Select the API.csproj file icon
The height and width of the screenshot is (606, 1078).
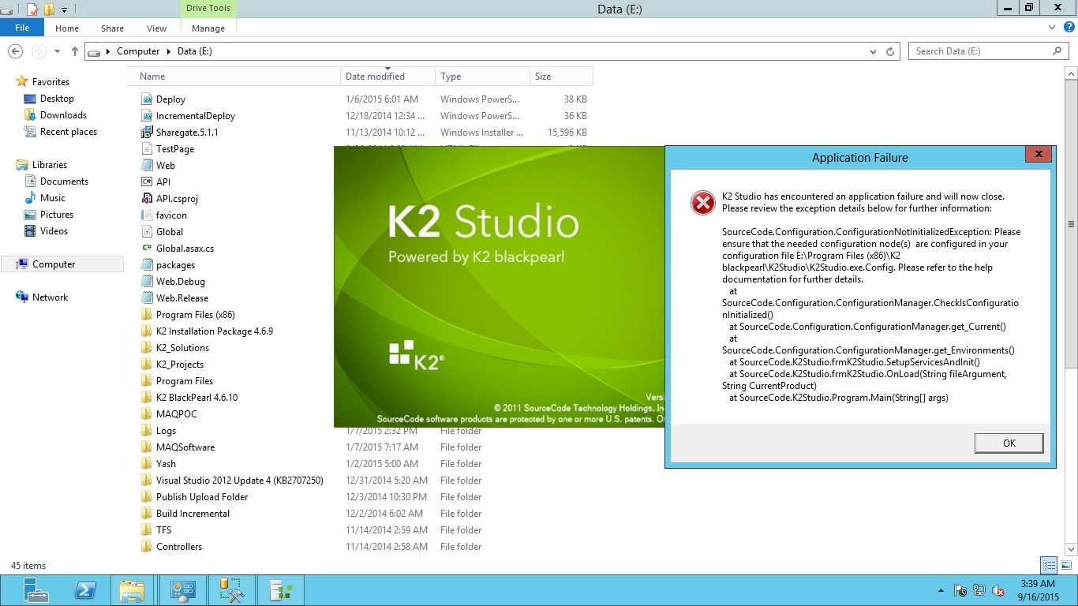[146, 199]
